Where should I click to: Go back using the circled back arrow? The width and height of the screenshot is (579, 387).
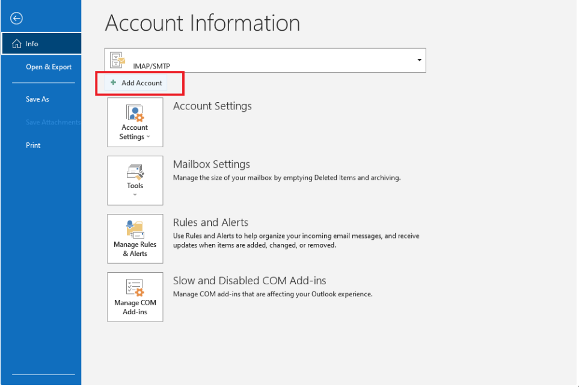point(16,18)
